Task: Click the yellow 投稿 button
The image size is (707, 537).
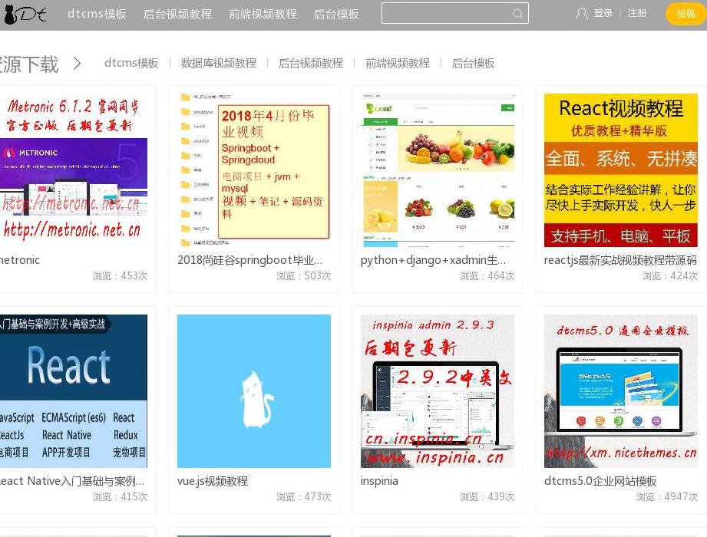Action: pos(686,14)
